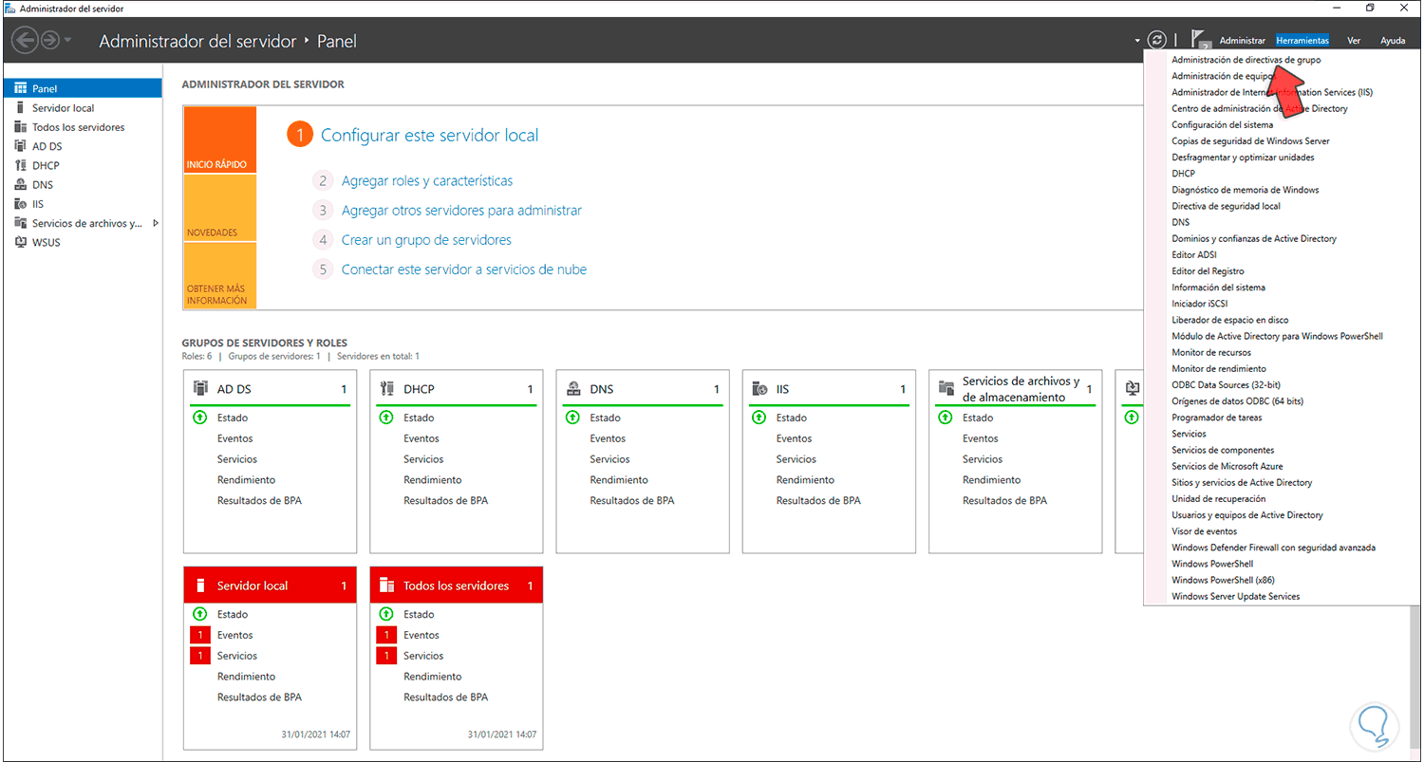Image resolution: width=1424 pixels, height=762 pixels.
Task: Click the DNS sidebar icon
Action: tap(21, 185)
